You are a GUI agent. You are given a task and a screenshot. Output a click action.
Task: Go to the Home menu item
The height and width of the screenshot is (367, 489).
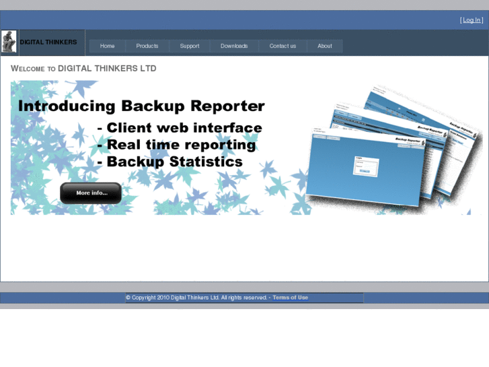(107, 46)
